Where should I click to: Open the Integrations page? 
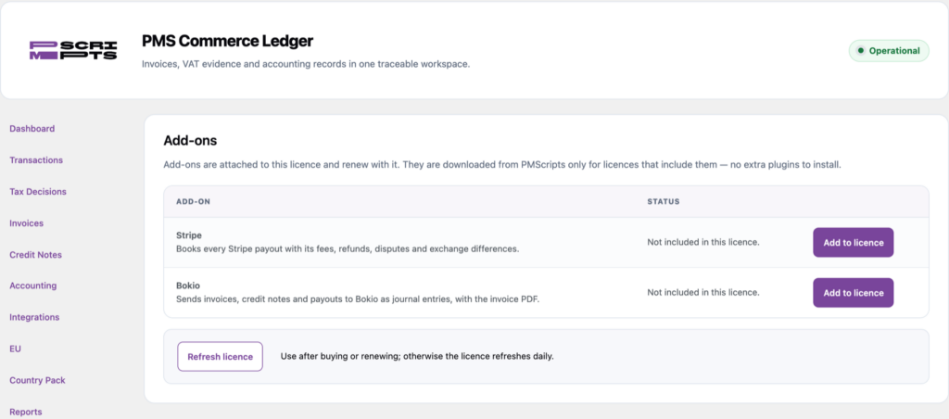click(x=34, y=317)
